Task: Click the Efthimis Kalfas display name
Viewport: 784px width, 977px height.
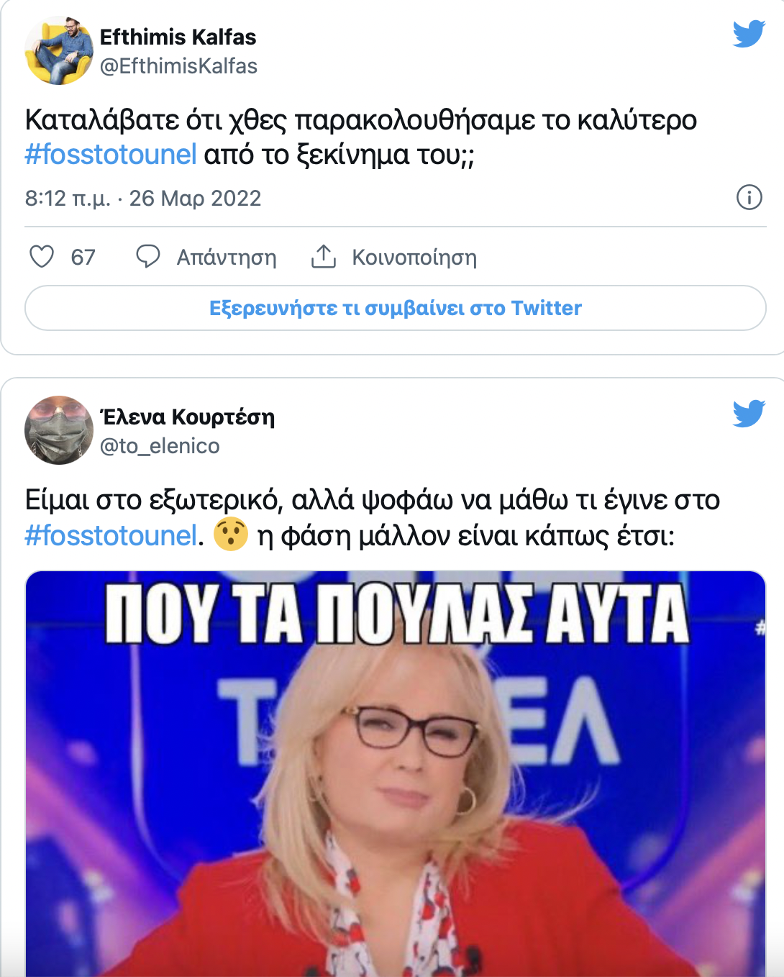Action: [178, 37]
